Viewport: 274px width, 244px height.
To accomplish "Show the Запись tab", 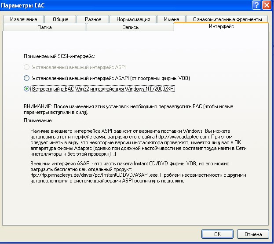I will (130, 27).
